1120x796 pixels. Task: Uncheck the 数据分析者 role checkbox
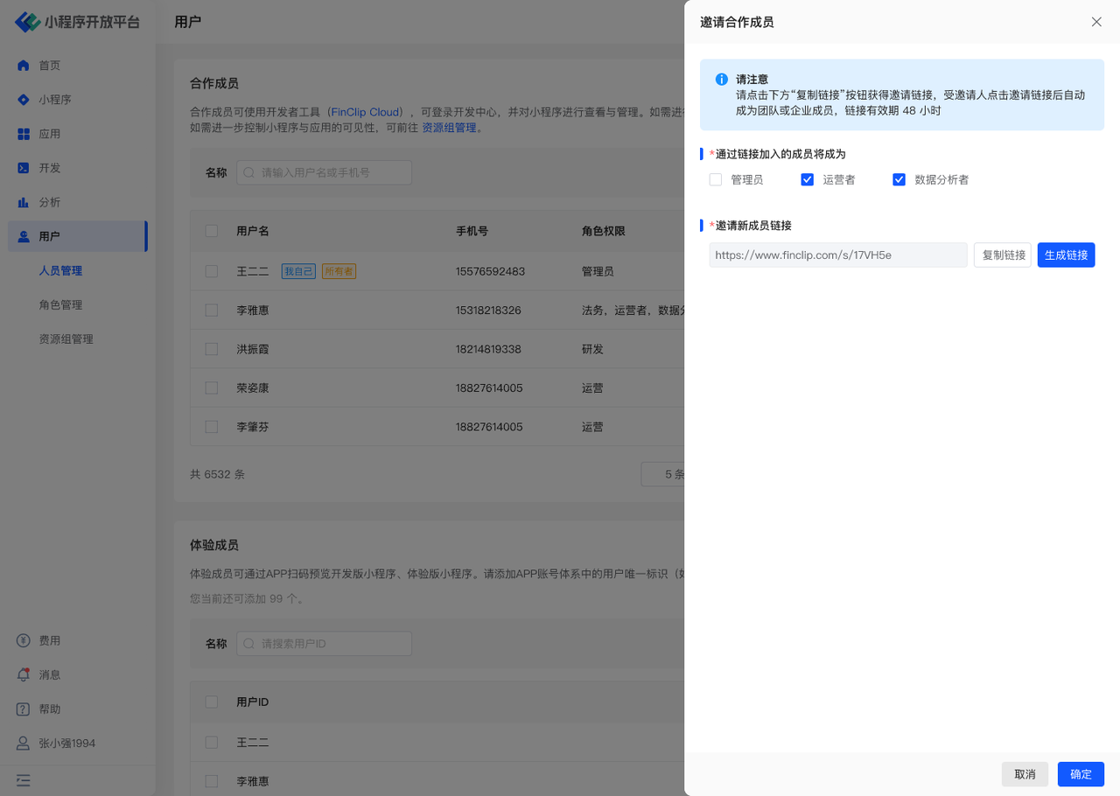click(x=899, y=179)
